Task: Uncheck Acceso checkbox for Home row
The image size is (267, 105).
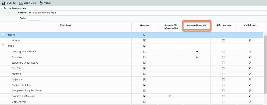Action: pos(144,35)
